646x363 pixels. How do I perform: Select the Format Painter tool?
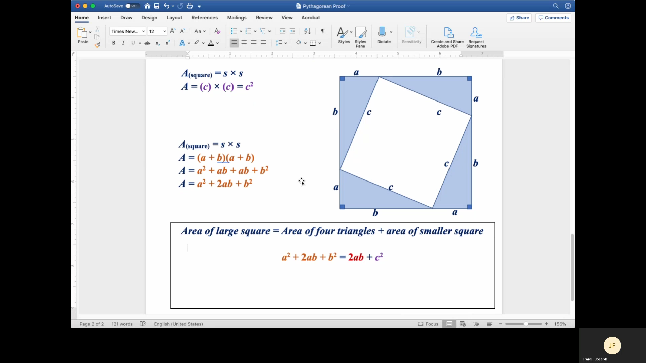point(98,45)
